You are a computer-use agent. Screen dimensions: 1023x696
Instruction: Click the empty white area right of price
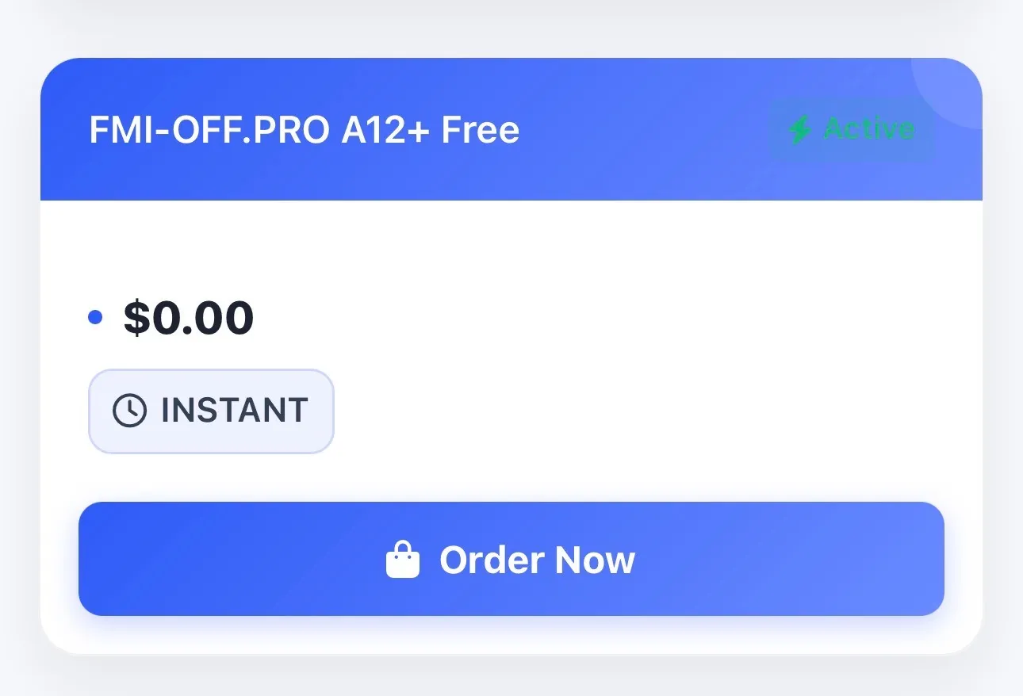595,318
